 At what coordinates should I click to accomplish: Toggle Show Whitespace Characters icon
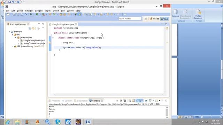click(x=91, y=14)
